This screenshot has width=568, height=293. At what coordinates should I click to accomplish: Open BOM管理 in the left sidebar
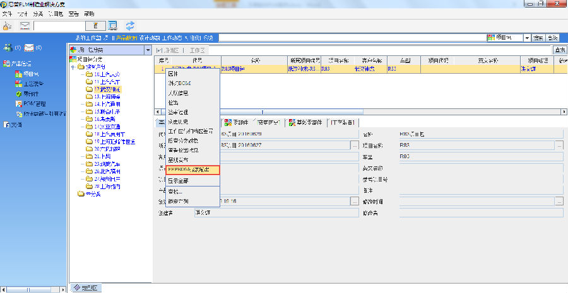pyautogui.click(x=33, y=103)
